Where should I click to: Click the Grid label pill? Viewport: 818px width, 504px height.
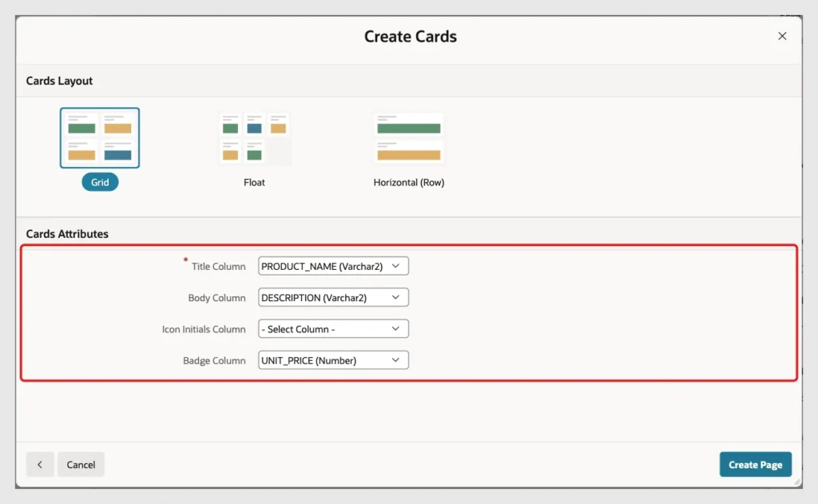click(100, 182)
